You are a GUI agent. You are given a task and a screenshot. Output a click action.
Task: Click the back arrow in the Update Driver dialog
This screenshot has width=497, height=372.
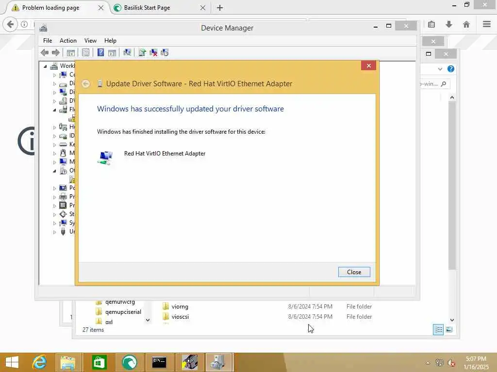click(x=85, y=84)
